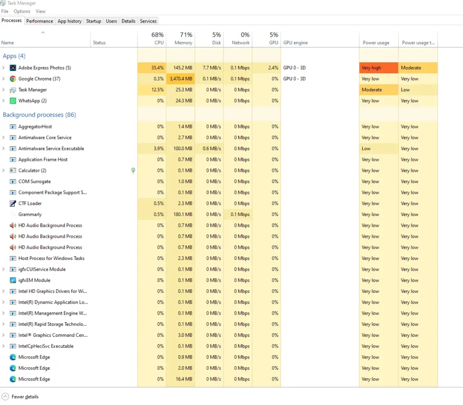Expand the Calculator process group
This screenshot has width=463, height=405.
[x=3, y=170]
